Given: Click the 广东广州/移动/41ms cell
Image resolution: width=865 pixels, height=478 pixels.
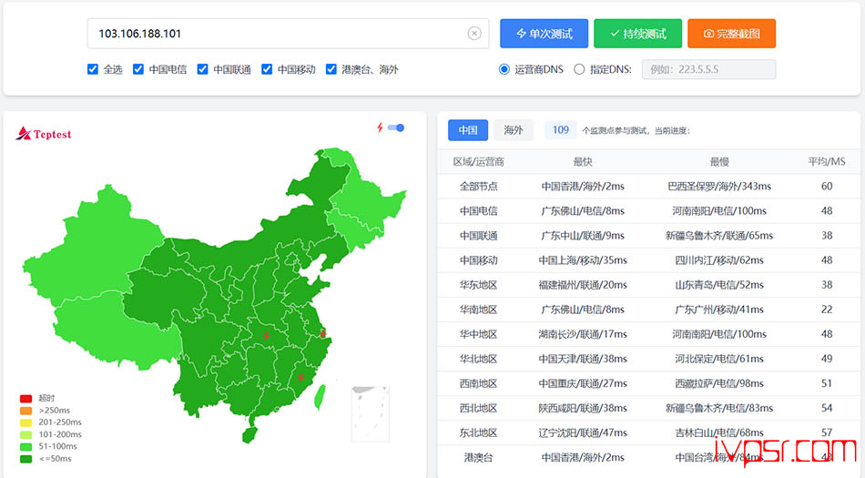Looking at the screenshot, I should click(719, 310).
